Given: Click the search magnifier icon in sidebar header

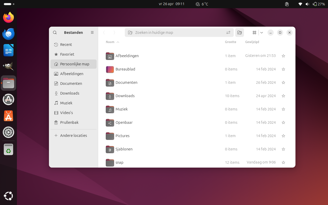Looking at the screenshot, I should (55, 33).
